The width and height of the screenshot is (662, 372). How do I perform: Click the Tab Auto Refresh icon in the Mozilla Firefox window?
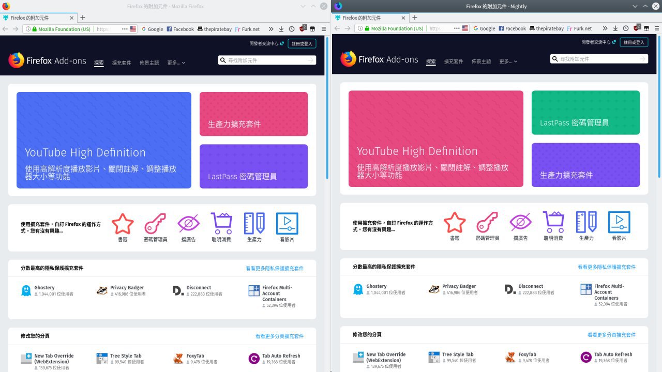(x=254, y=359)
